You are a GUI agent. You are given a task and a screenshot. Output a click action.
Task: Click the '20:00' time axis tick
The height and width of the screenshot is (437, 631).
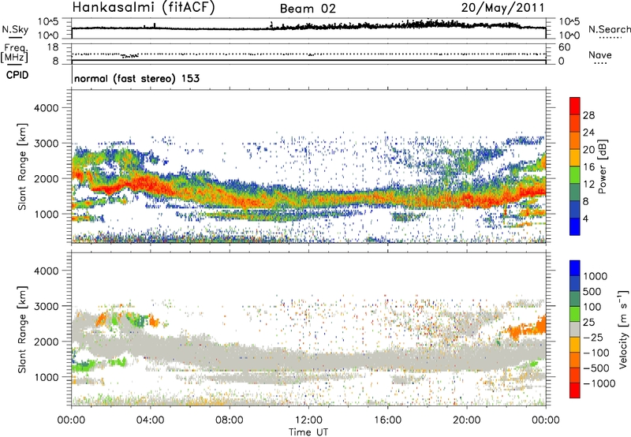point(467,420)
